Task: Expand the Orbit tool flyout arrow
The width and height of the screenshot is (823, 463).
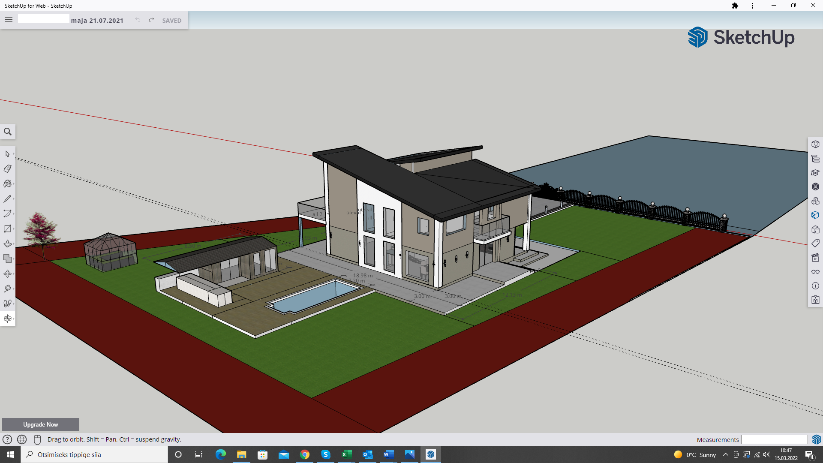Action: pyautogui.click(x=14, y=319)
